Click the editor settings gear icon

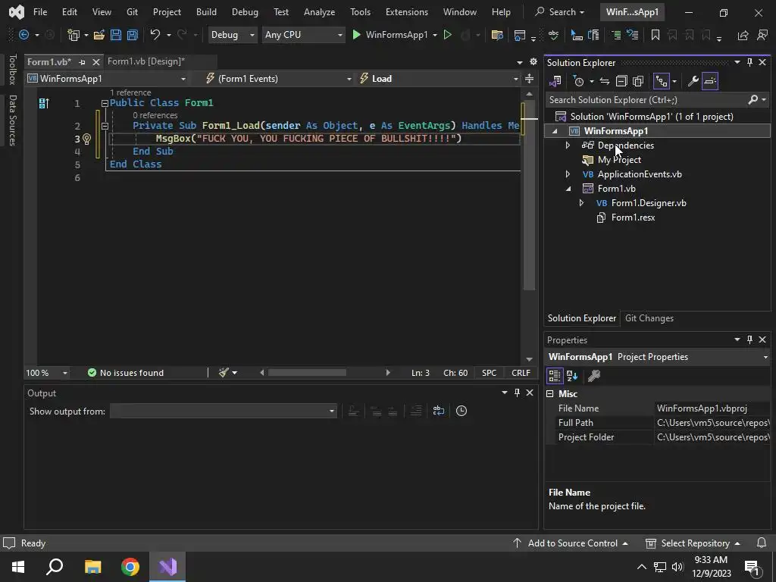click(533, 62)
